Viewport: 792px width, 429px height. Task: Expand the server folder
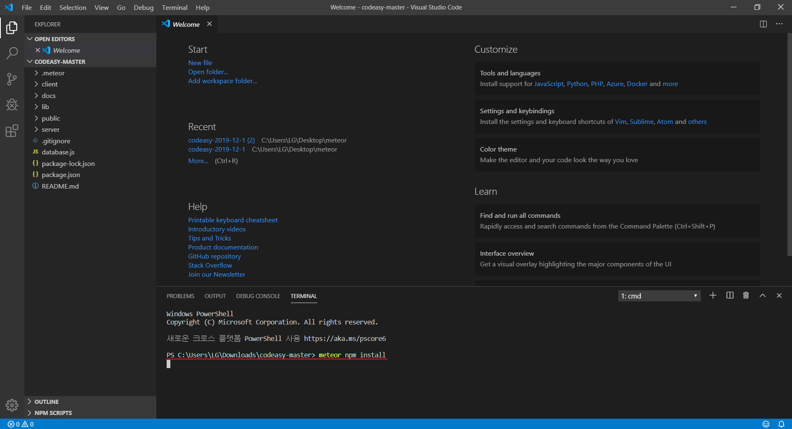tap(90, 129)
